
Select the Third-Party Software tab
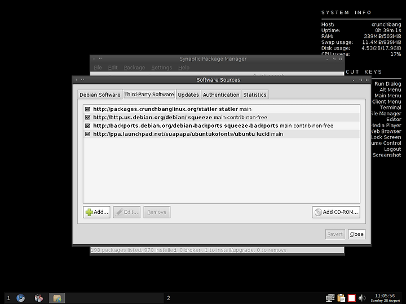point(149,95)
